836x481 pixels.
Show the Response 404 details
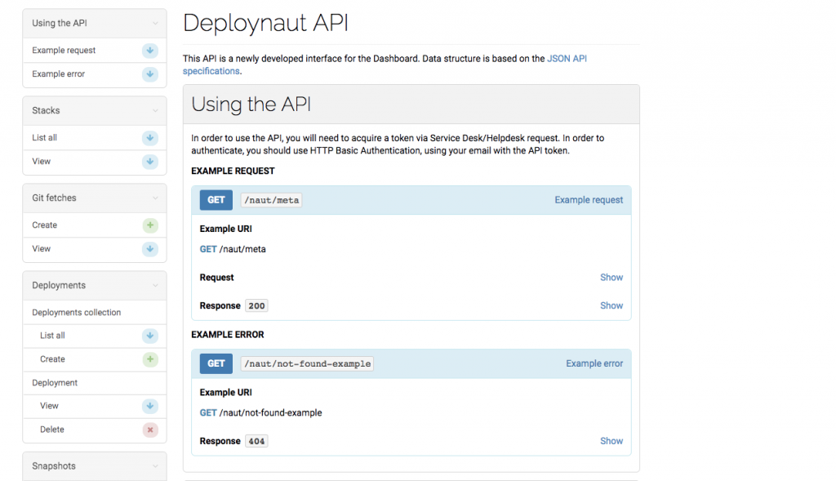611,441
